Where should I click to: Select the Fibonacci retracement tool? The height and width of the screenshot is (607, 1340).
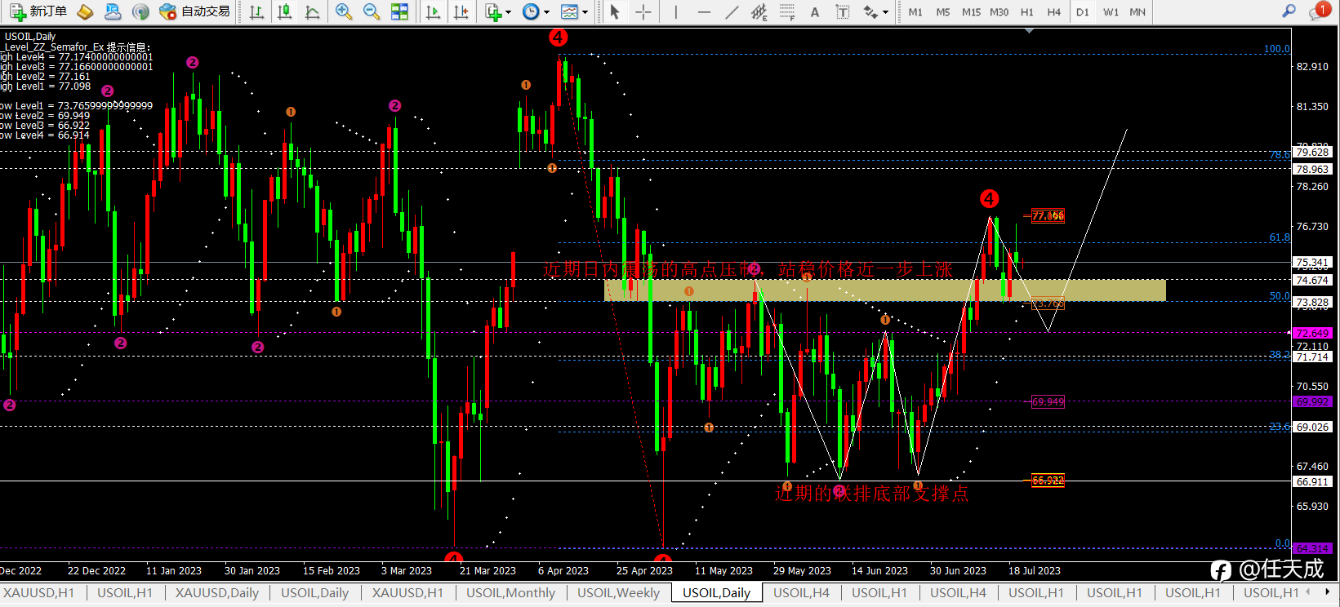tap(787, 11)
